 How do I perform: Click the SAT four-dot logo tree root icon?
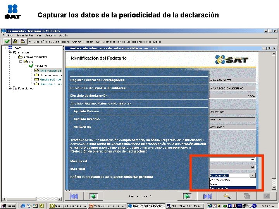(10, 48)
